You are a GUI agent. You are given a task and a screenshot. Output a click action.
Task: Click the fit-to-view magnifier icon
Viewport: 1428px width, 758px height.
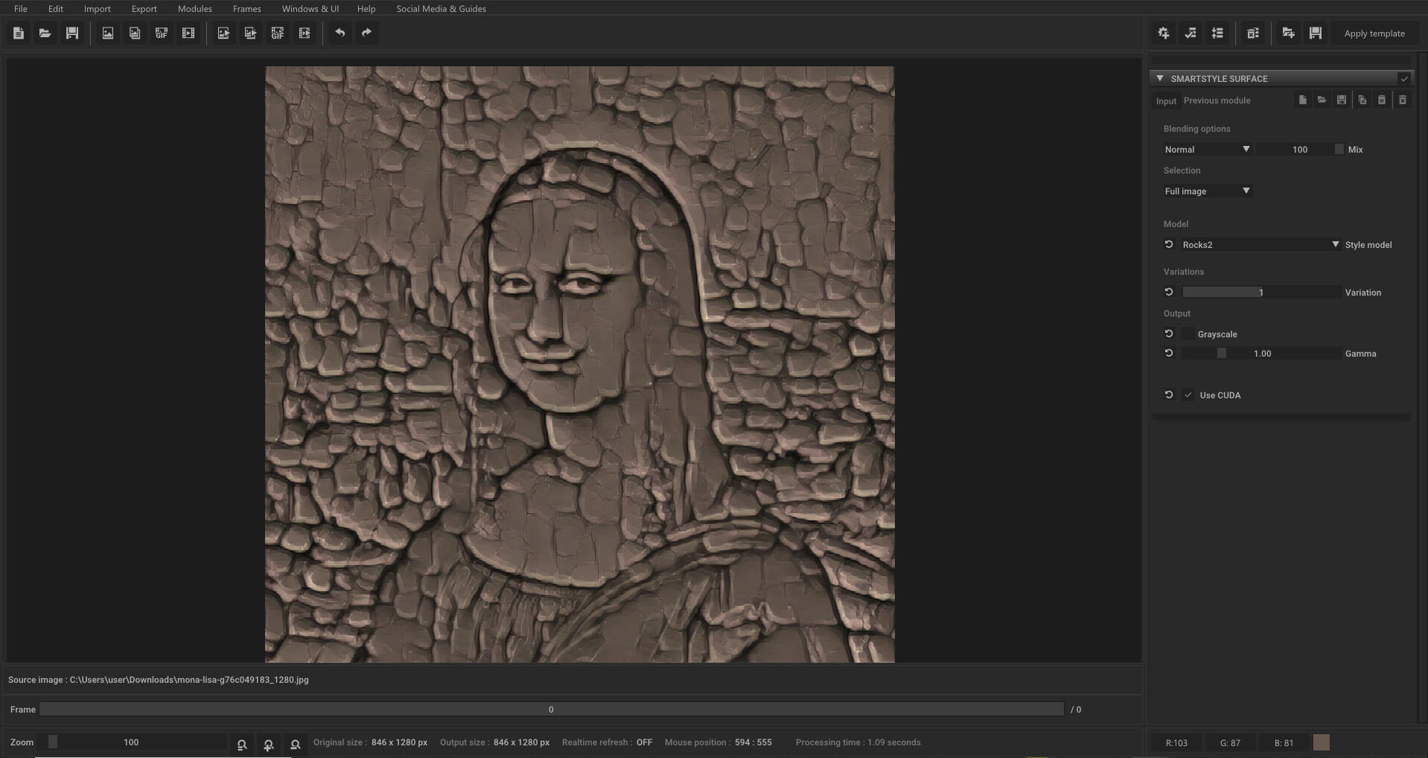tap(241, 744)
